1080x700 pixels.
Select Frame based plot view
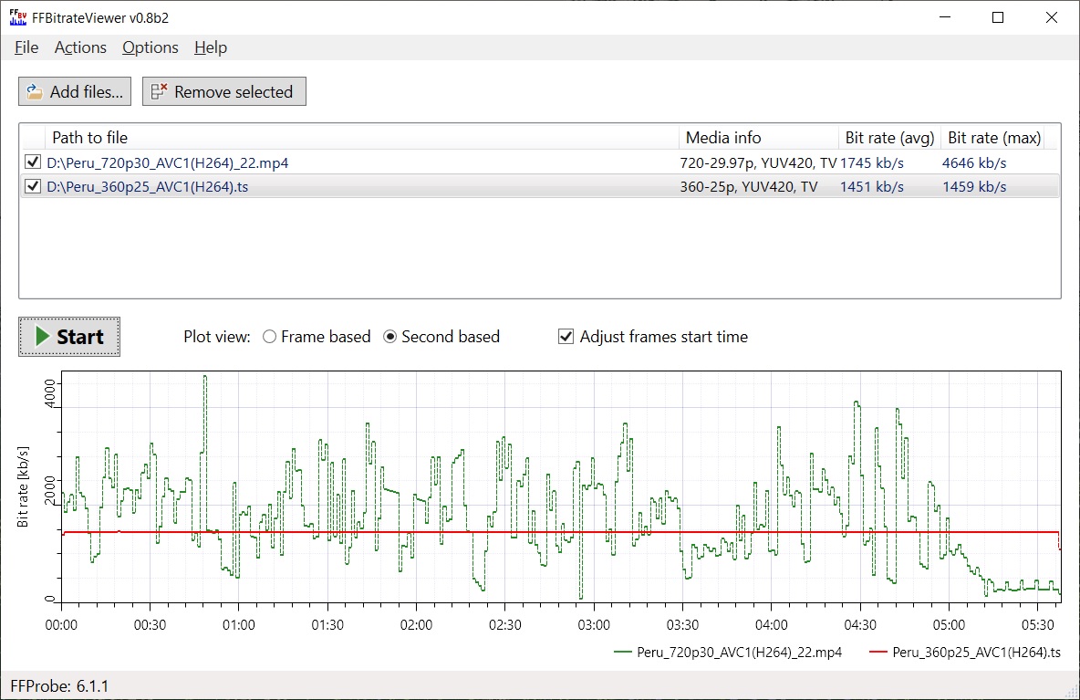pos(269,337)
